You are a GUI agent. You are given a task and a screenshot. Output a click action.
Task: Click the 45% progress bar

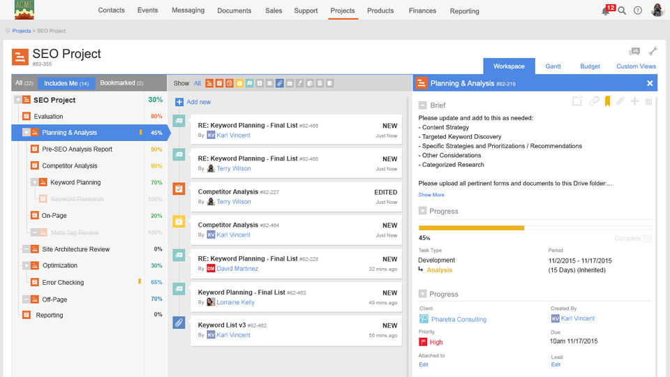pos(535,228)
